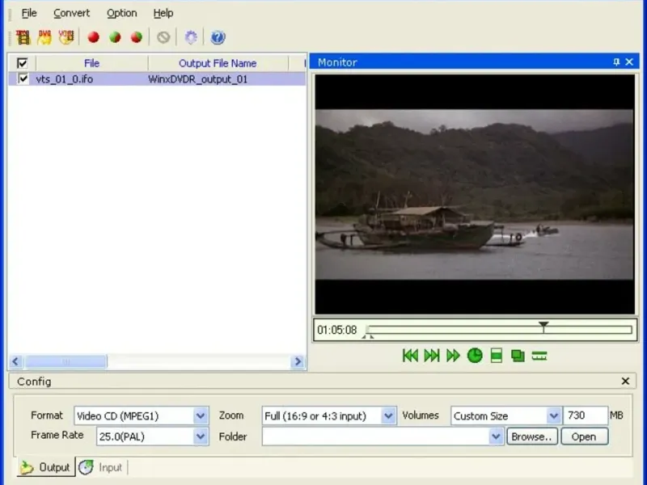The height and width of the screenshot is (485, 647).
Task: Click the Output File Name column header
Action: click(218, 63)
